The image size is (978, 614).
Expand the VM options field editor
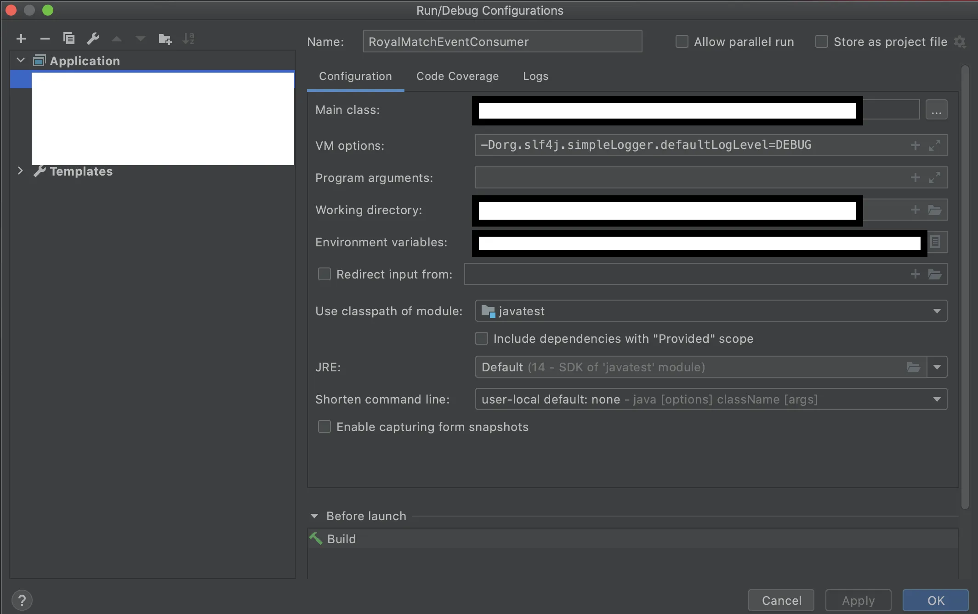935,145
